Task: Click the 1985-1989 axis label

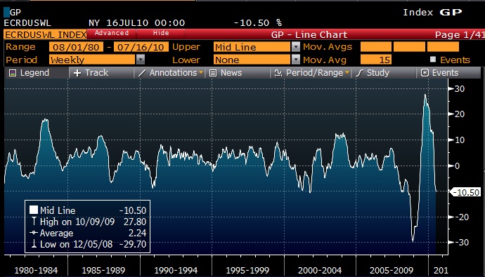Action: [103, 271]
